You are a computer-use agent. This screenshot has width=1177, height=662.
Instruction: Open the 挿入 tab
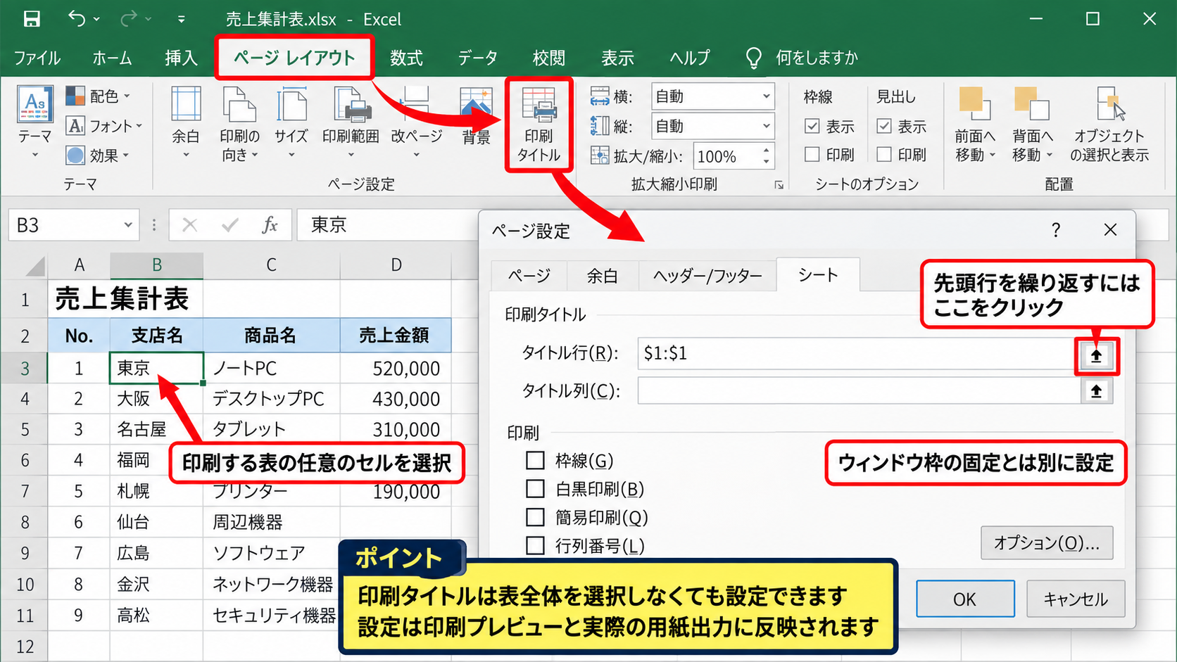coord(181,58)
